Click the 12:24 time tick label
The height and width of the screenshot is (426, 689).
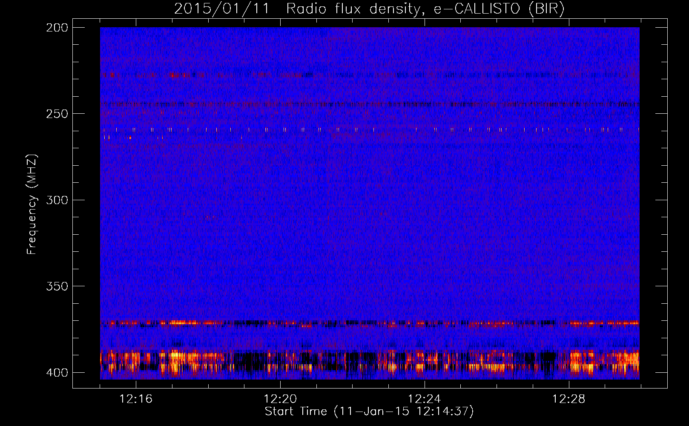coord(425,399)
